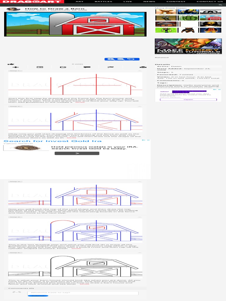
Task: Focus the 'Whatcha have to say?' comment field
Action: 83,293
